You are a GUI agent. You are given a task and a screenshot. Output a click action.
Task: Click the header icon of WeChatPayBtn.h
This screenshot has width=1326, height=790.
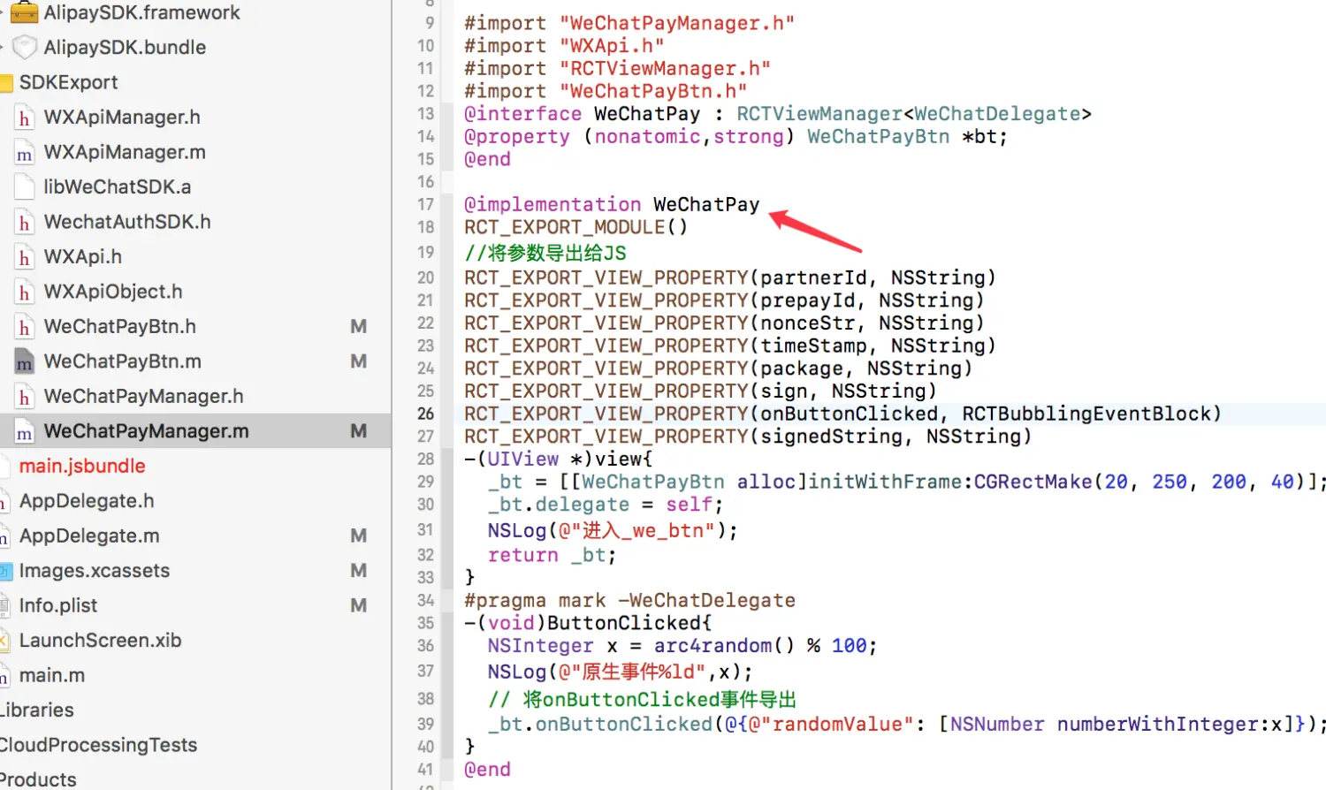[25, 327]
